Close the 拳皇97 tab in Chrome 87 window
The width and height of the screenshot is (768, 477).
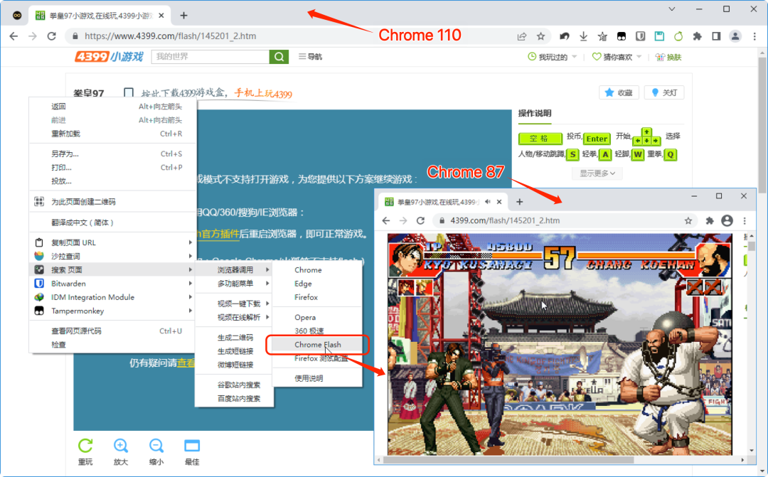click(499, 202)
